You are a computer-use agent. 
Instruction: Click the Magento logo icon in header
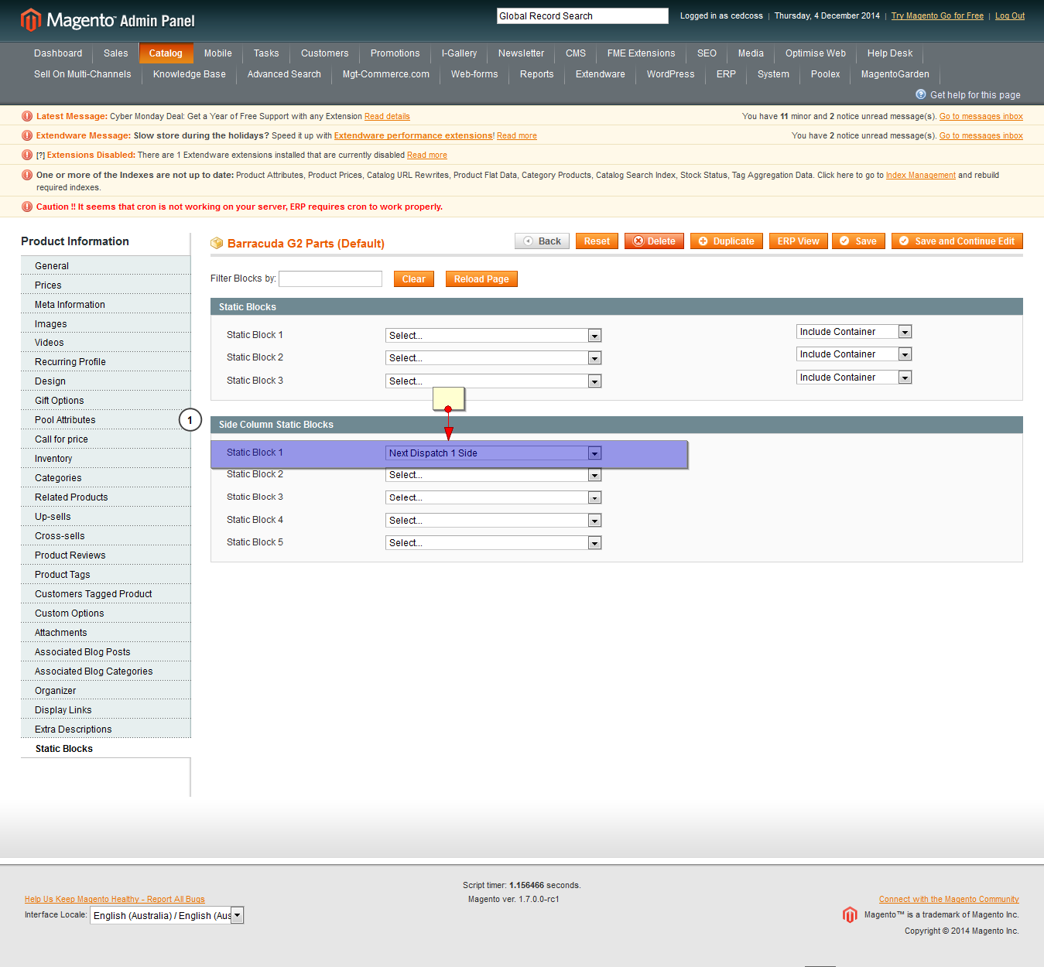point(31,19)
